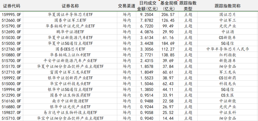This screenshot has width=258, height=121.
Task: Select code cell 515710.OF
Action: [11, 118]
